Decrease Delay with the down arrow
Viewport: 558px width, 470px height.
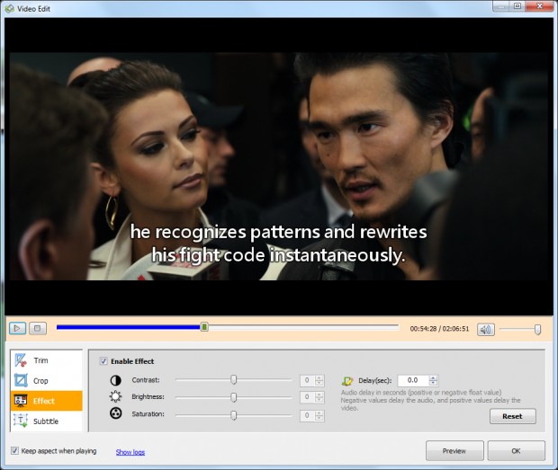pos(433,383)
